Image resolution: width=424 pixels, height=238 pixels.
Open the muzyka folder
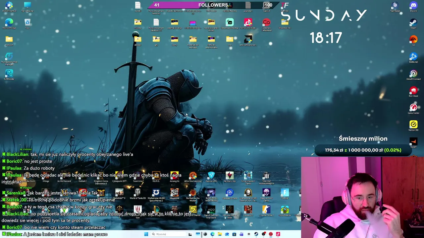(137, 24)
